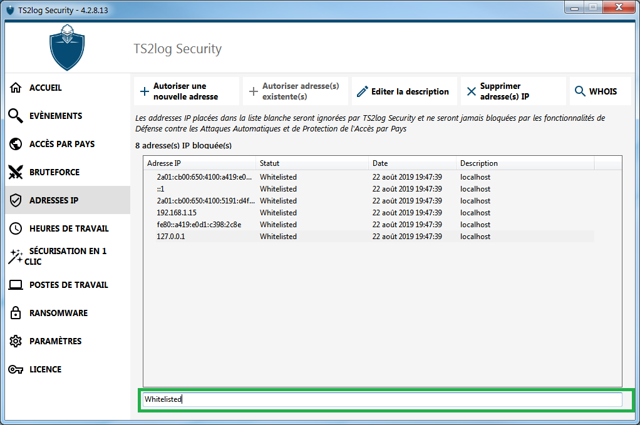Click the X icon of Supprimer adresse(s) IP

(472, 91)
